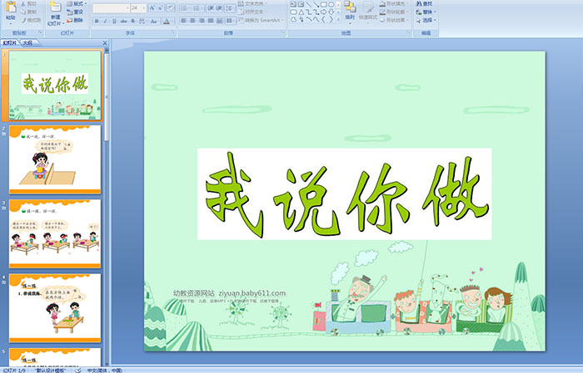The image size is (583, 373).
Task: Decrease font size with the small A
Action: pos(161,7)
